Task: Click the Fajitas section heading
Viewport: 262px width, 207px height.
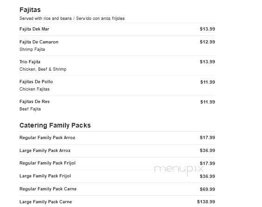Action: coord(30,10)
